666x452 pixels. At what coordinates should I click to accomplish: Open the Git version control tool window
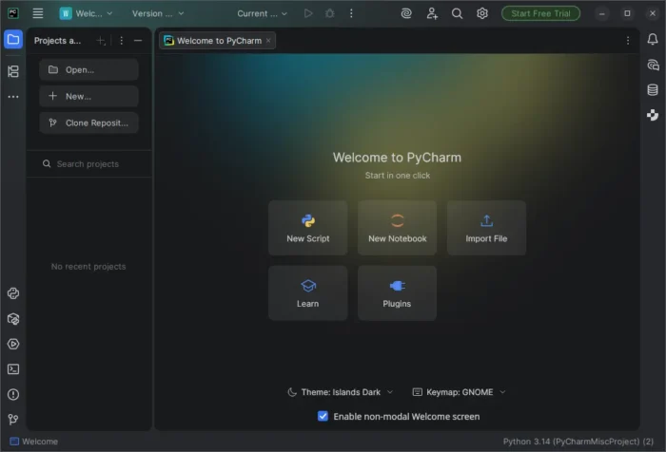coord(13,419)
